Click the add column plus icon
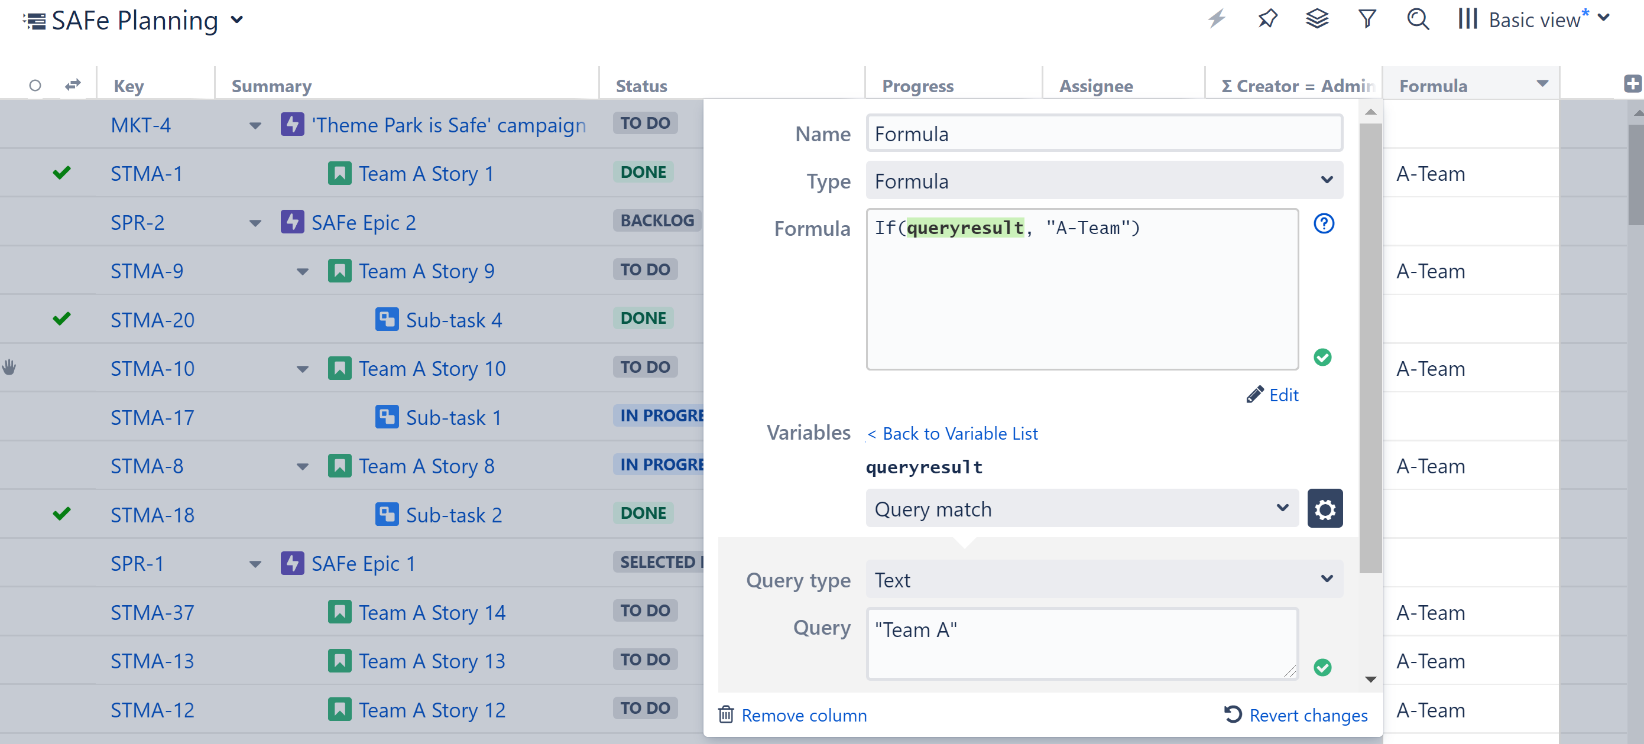 pos(1632,83)
